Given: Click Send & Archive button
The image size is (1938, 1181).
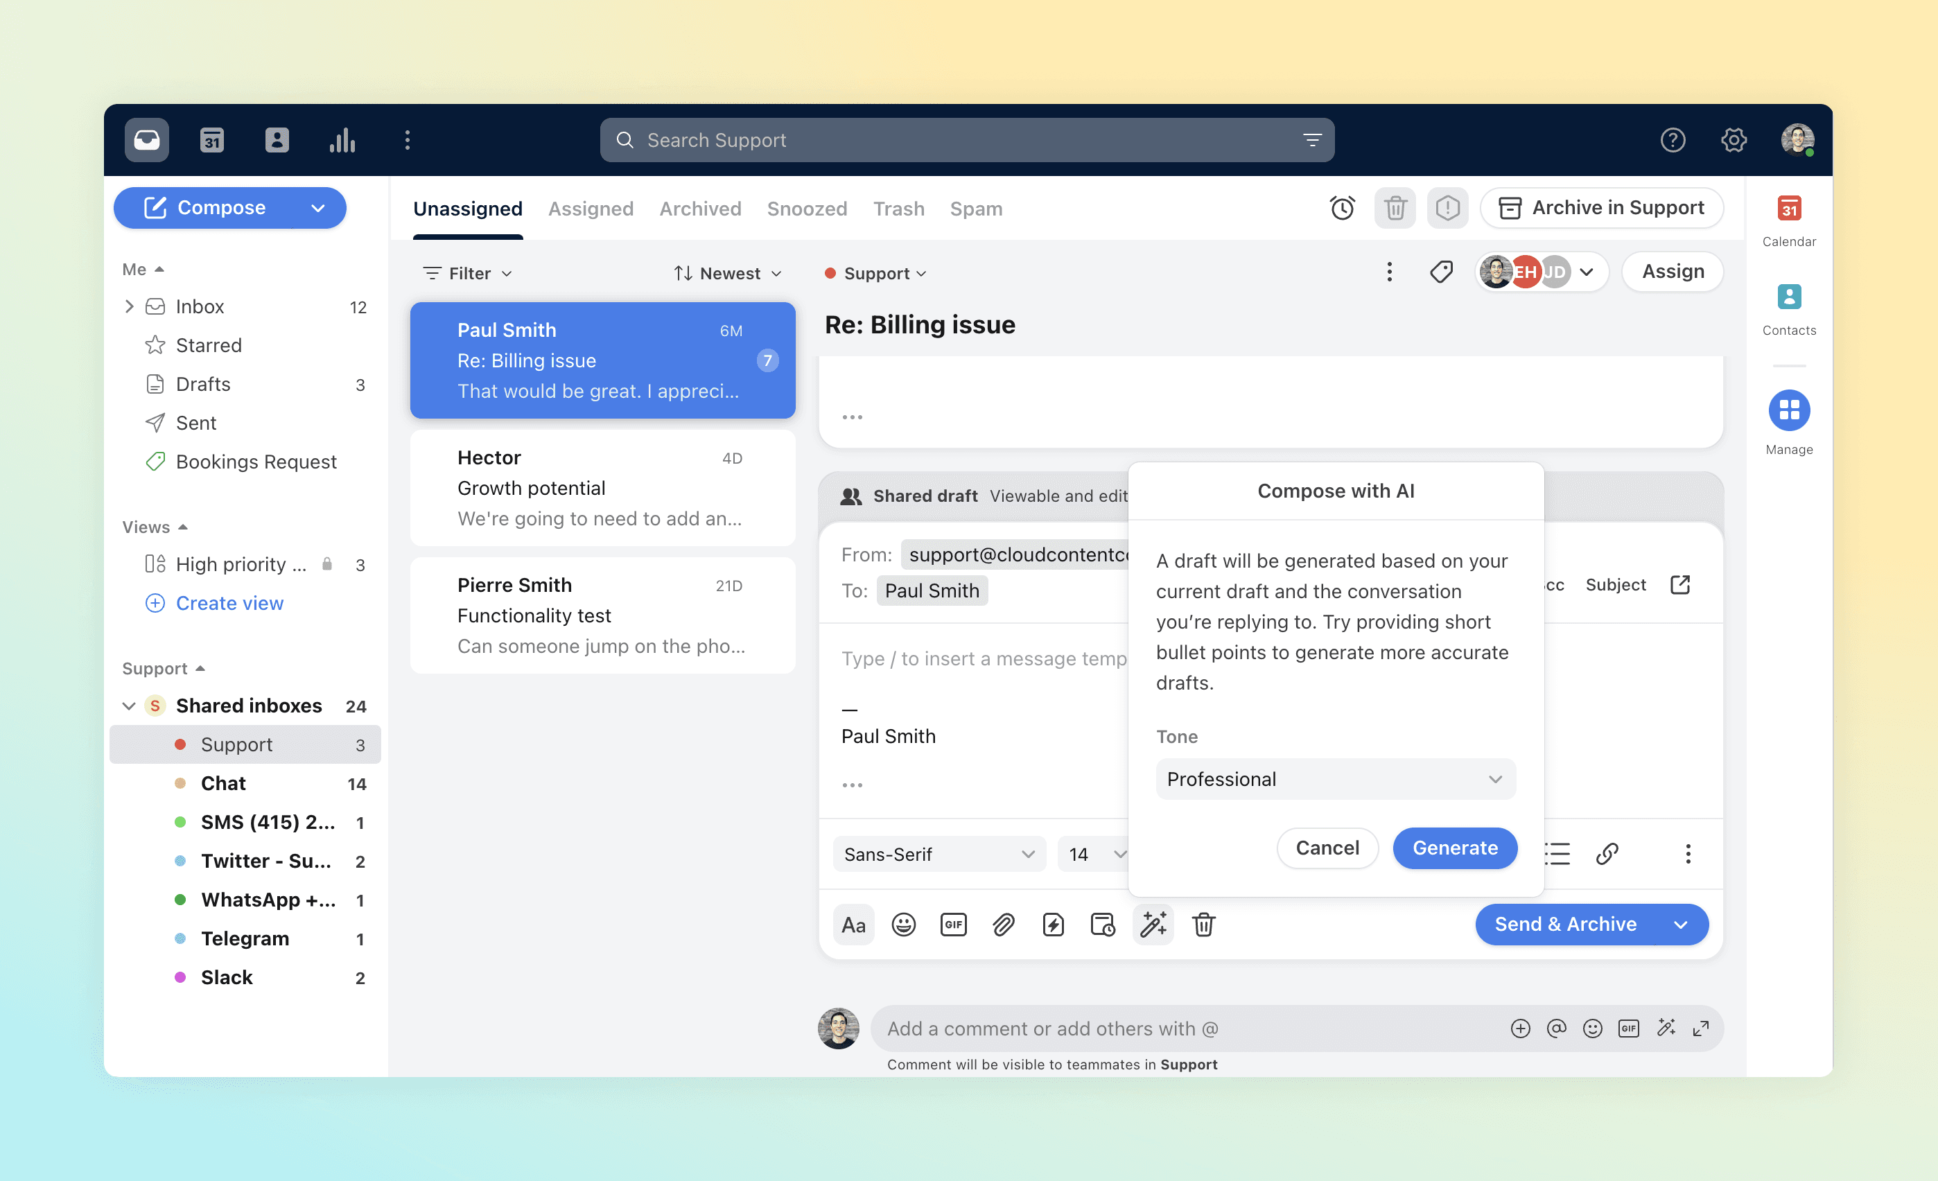Looking at the screenshot, I should [1565, 925].
